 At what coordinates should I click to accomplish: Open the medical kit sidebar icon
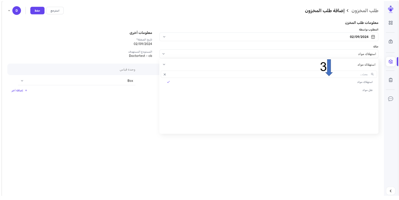coord(390,42)
